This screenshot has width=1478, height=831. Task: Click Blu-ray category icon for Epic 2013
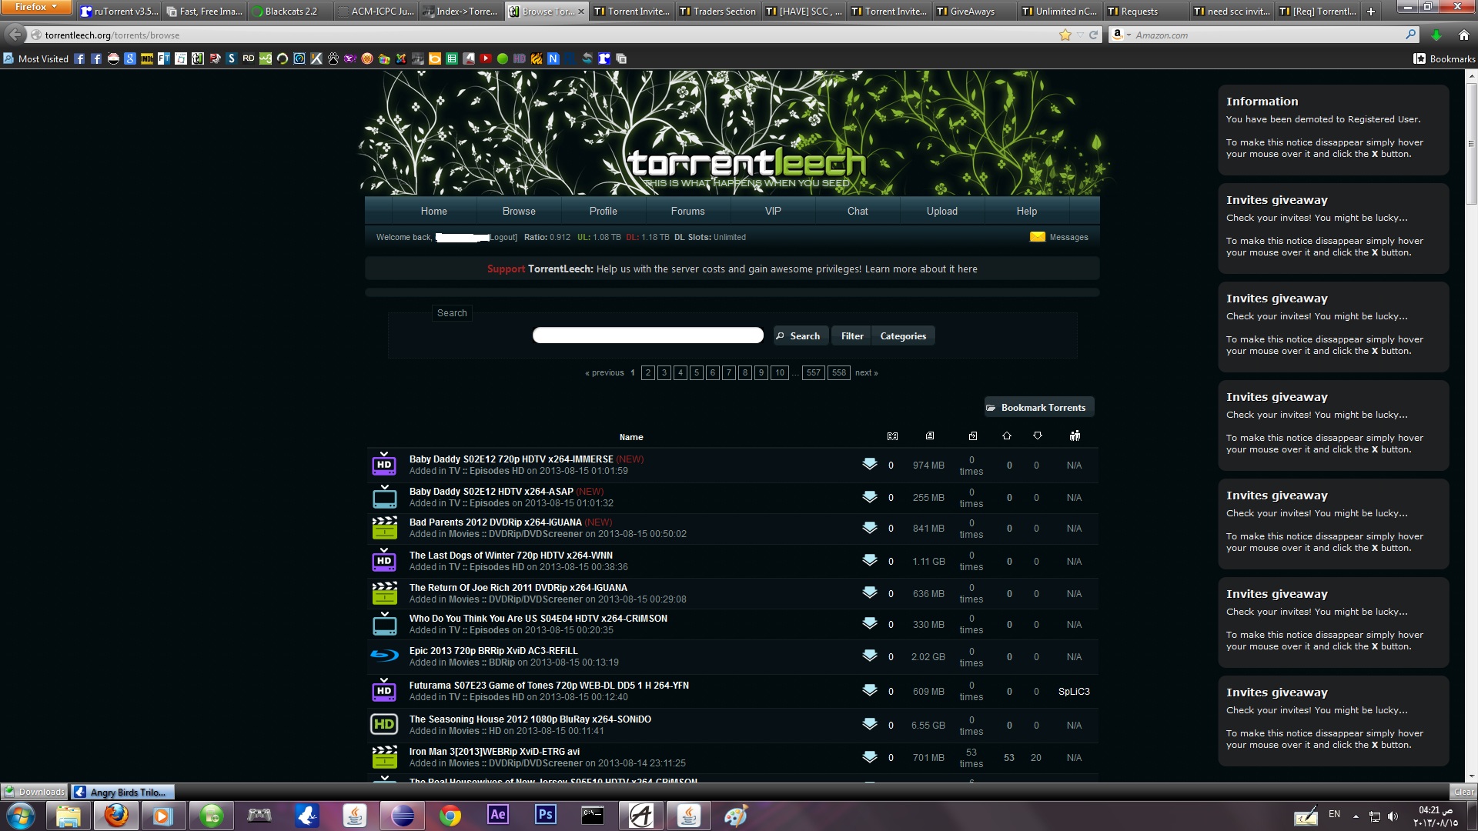384,656
